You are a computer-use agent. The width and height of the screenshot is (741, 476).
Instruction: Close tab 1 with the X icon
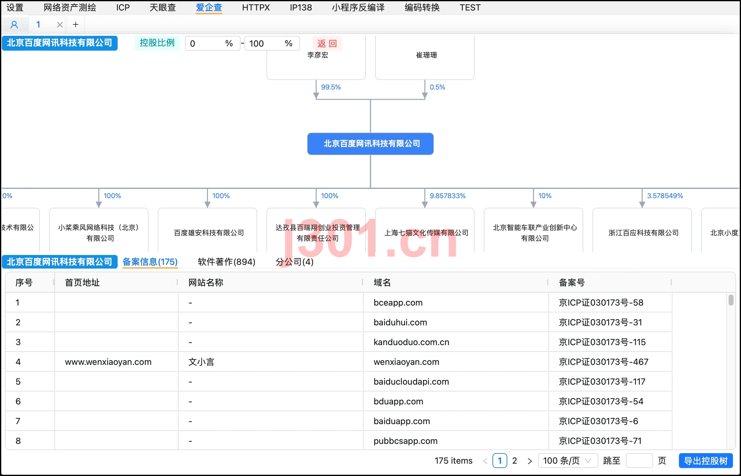(60, 25)
